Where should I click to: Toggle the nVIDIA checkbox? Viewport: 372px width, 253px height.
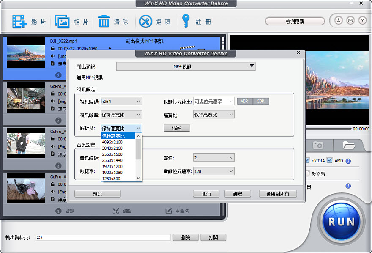point(307,160)
